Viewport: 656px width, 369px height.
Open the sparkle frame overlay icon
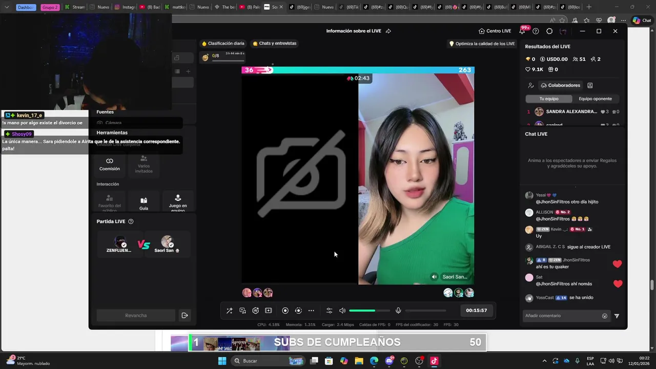(268, 311)
